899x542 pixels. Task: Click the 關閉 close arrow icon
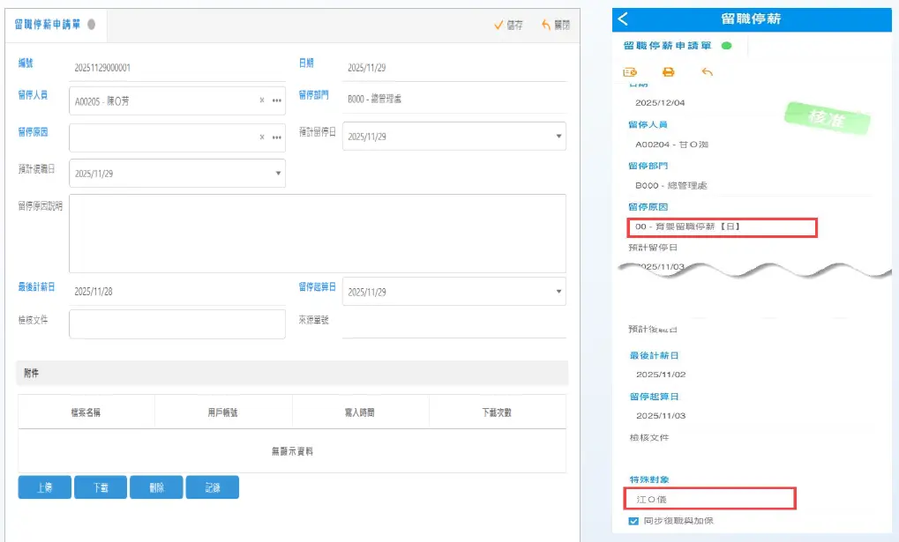546,25
